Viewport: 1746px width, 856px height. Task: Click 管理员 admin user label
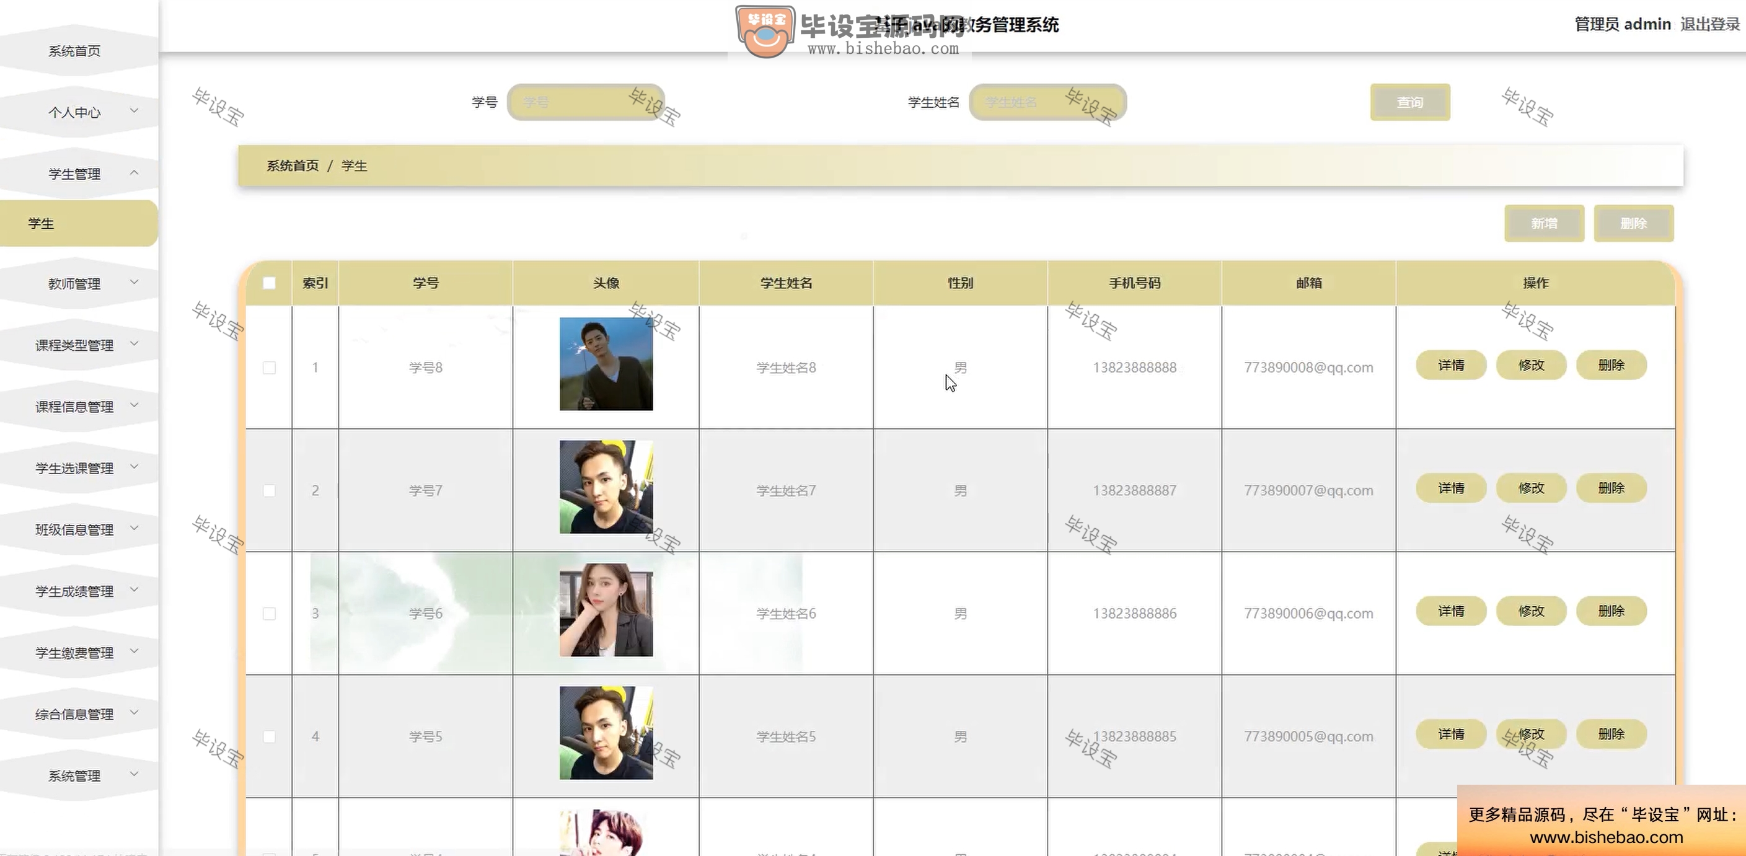[x=1623, y=24]
